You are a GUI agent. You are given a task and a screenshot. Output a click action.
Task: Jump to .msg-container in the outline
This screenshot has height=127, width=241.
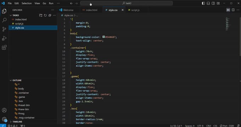point(26,117)
